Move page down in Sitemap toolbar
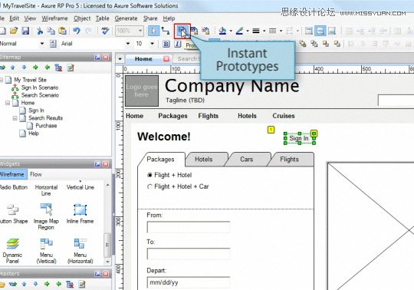Image resolution: width=414 pixels, height=290 pixels. click(24, 68)
